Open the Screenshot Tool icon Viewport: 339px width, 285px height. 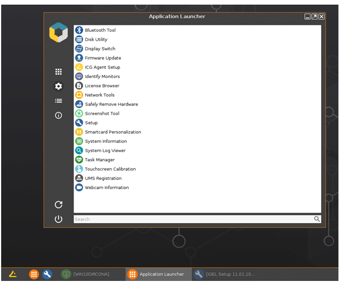[x=79, y=113]
